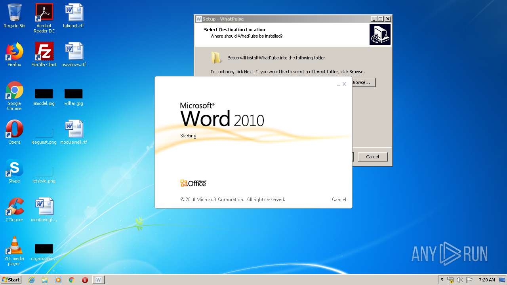The image size is (507, 285).
Task: Open media player taskbar icon
Action: pyautogui.click(x=58, y=280)
